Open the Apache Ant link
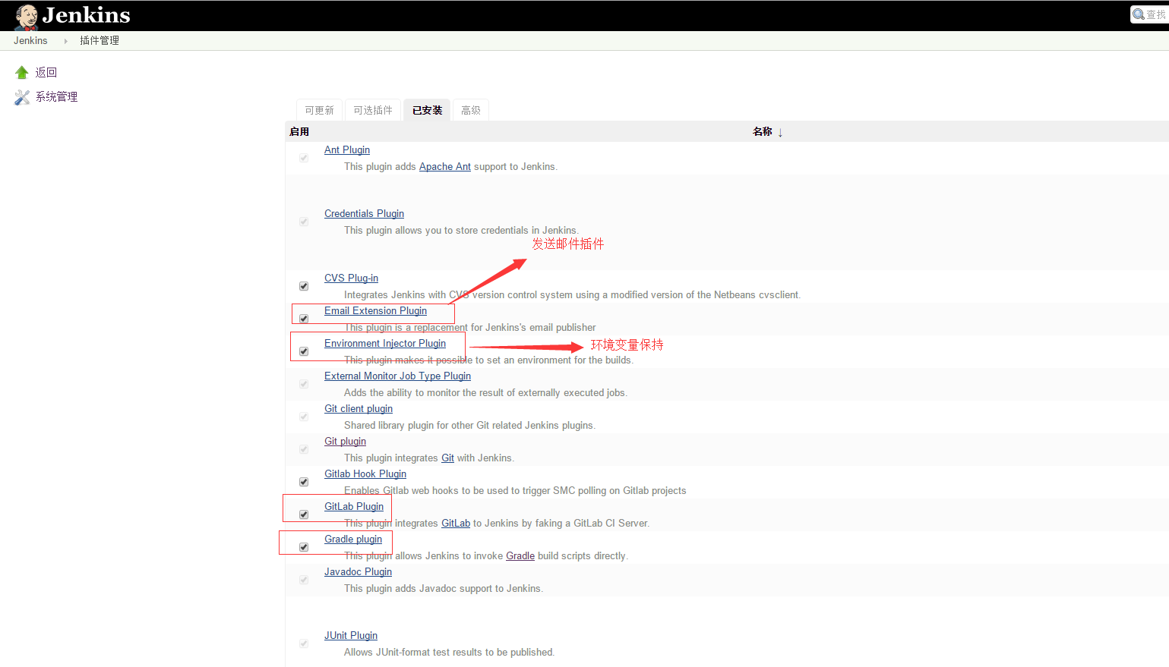 (445, 167)
